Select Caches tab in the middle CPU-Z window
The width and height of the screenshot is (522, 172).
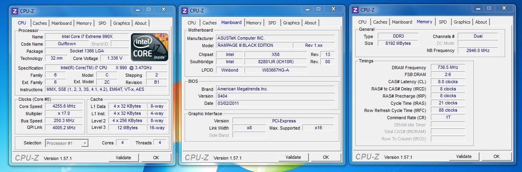pos(210,23)
